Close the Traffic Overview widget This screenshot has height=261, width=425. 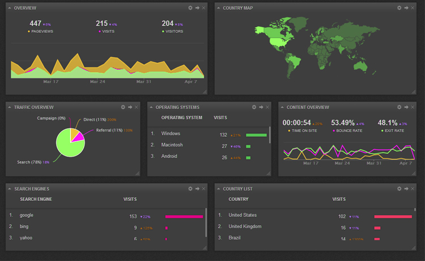tap(136, 107)
